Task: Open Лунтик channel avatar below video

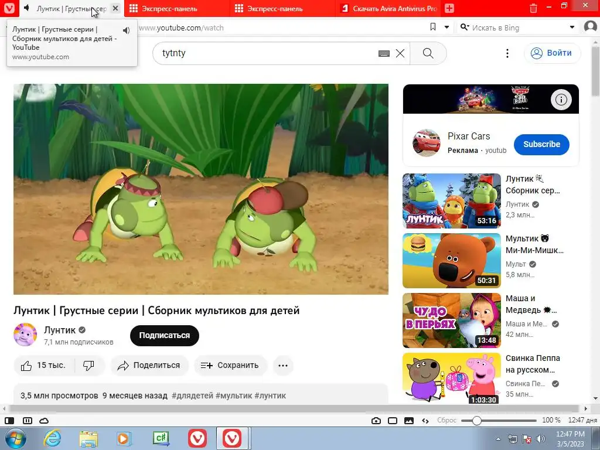Action: [x=25, y=335]
